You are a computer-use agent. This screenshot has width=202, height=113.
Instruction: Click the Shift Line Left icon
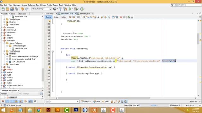click(x=113, y=17)
